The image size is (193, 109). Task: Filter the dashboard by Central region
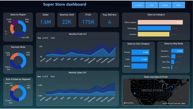[138, 5]
